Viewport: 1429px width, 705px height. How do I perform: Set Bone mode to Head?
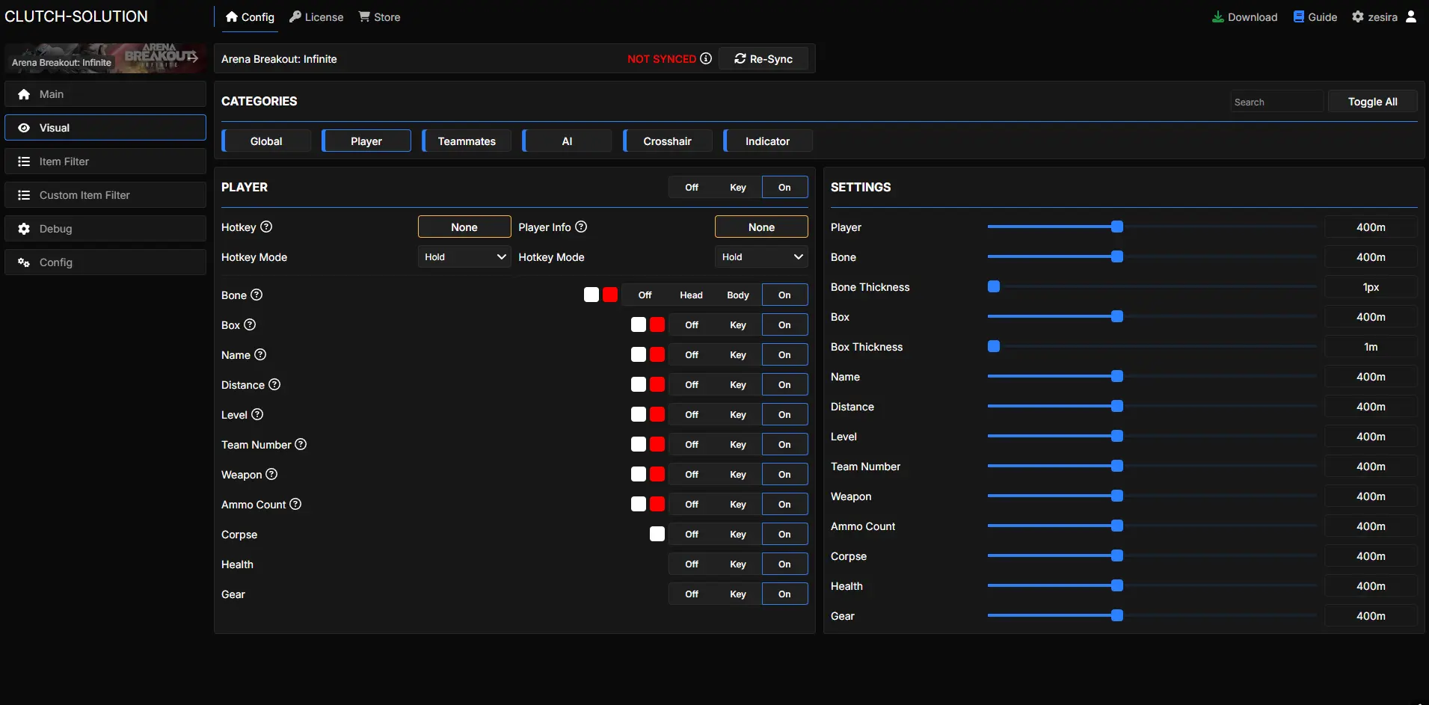[691, 295]
